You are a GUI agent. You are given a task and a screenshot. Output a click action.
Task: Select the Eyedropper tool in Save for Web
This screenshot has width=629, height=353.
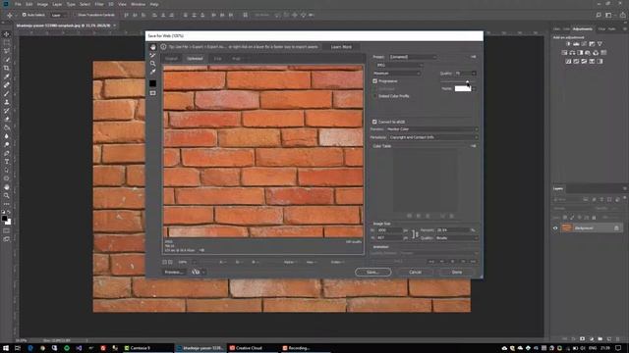pos(153,72)
